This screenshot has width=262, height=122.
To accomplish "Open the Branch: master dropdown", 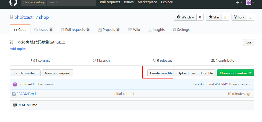I will coord(25,73).
